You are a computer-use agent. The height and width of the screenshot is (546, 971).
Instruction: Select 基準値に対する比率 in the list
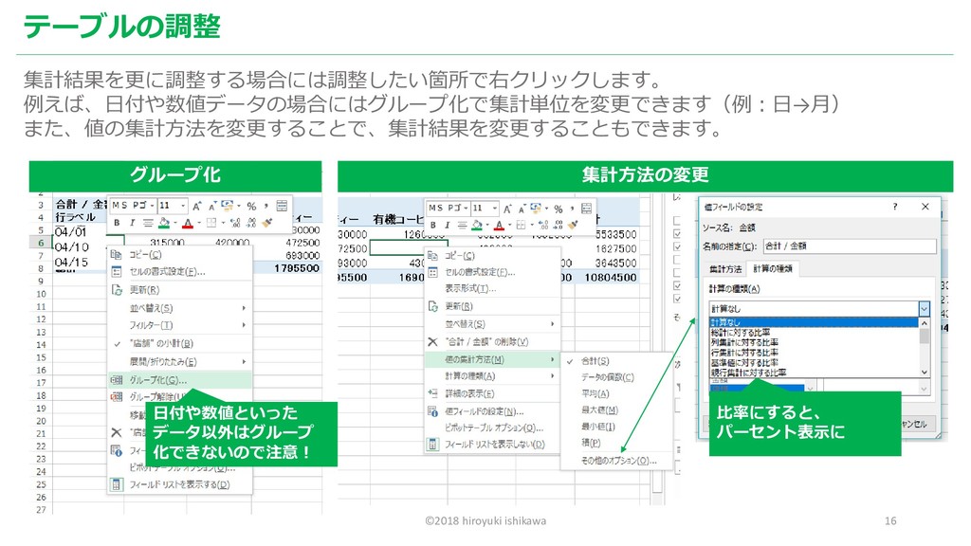point(813,363)
